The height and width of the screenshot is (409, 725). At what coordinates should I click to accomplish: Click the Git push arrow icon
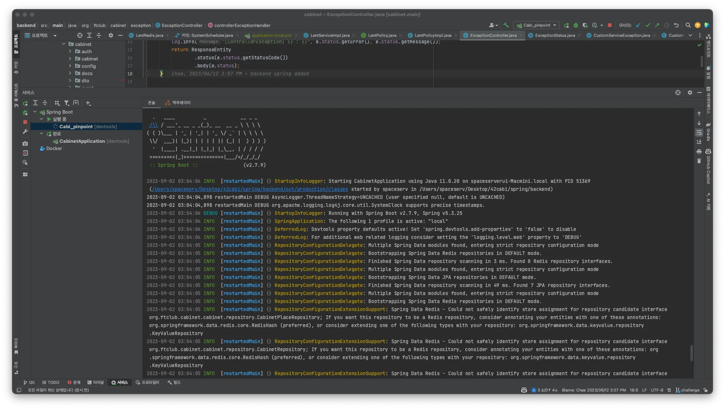click(657, 25)
